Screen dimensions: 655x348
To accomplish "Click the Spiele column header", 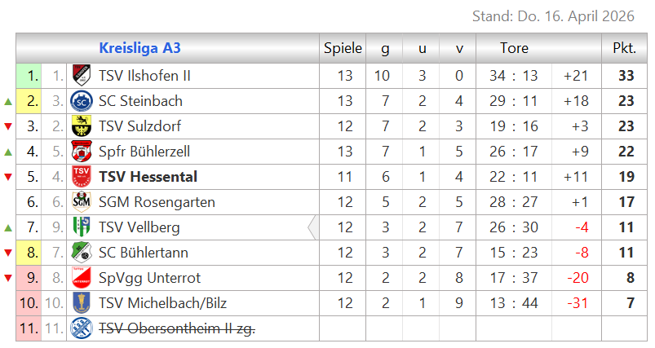I will [343, 48].
